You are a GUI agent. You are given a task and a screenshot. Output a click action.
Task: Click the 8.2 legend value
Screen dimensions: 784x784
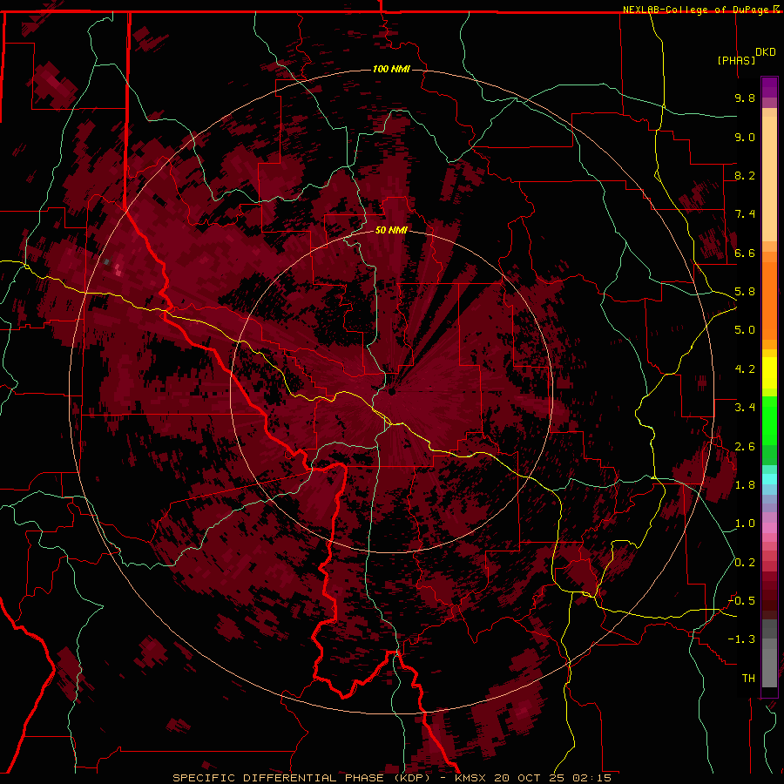[745, 175]
